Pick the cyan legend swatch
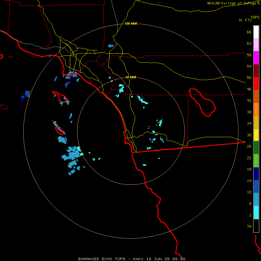The height and width of the screenshot is (261, 261). pos(256,213)
